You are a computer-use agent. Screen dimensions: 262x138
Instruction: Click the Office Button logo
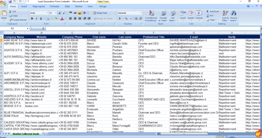pos(3,3)
